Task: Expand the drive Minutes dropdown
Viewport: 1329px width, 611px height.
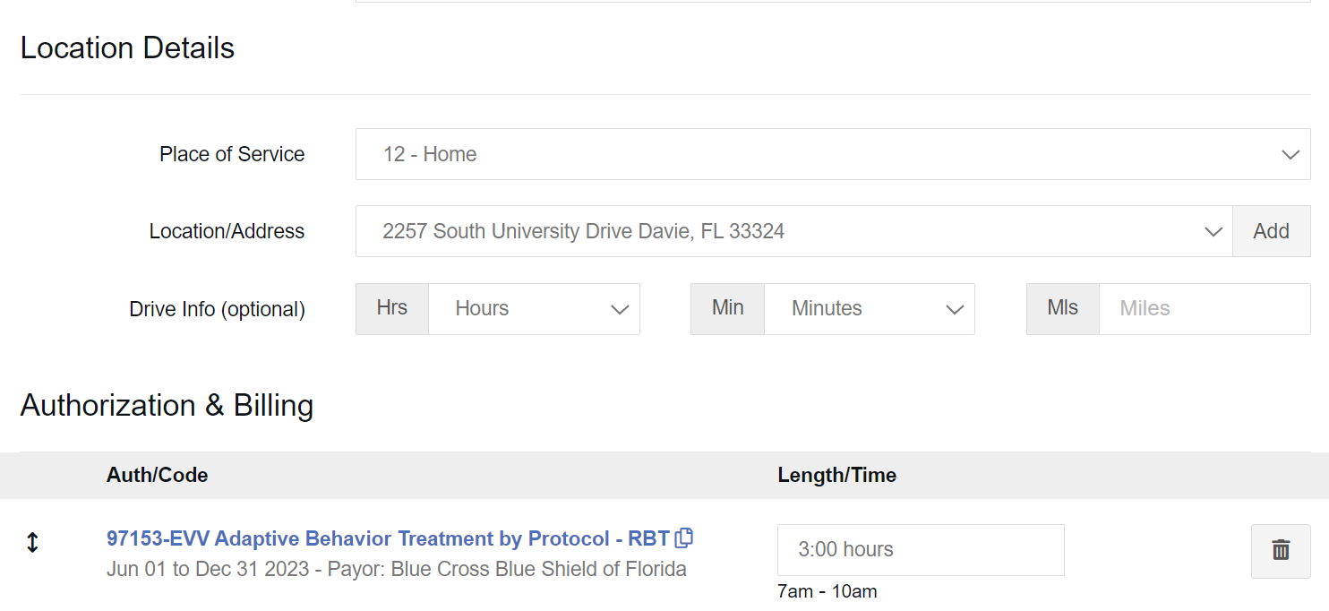Action: click(x=868, y=309)
